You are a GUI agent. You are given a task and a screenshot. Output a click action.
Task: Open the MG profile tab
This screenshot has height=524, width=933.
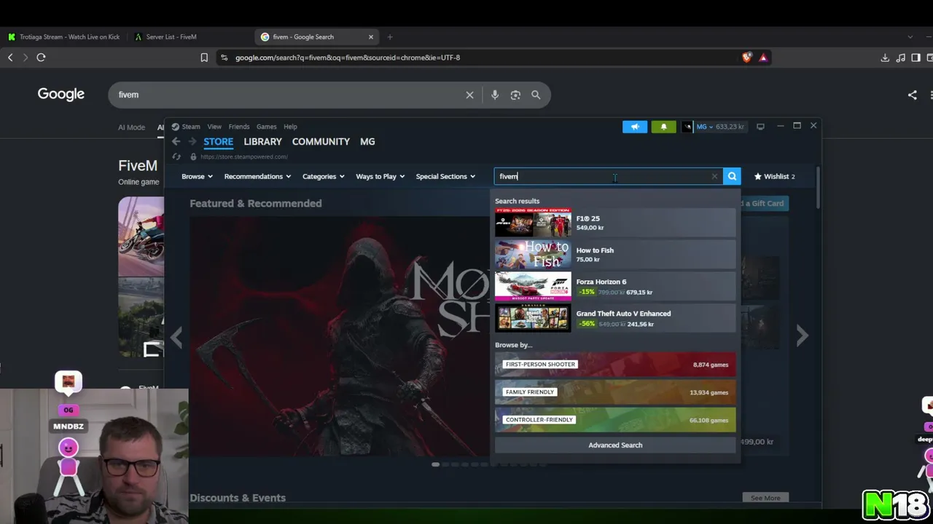pyautogui.click(x=367, y=142)
